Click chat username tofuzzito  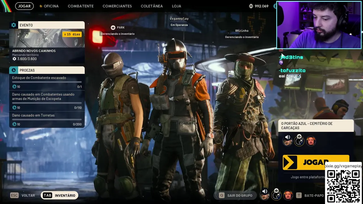292,70
